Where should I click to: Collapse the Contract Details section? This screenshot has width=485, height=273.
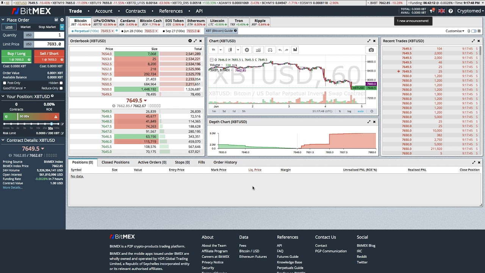(3, 140)
